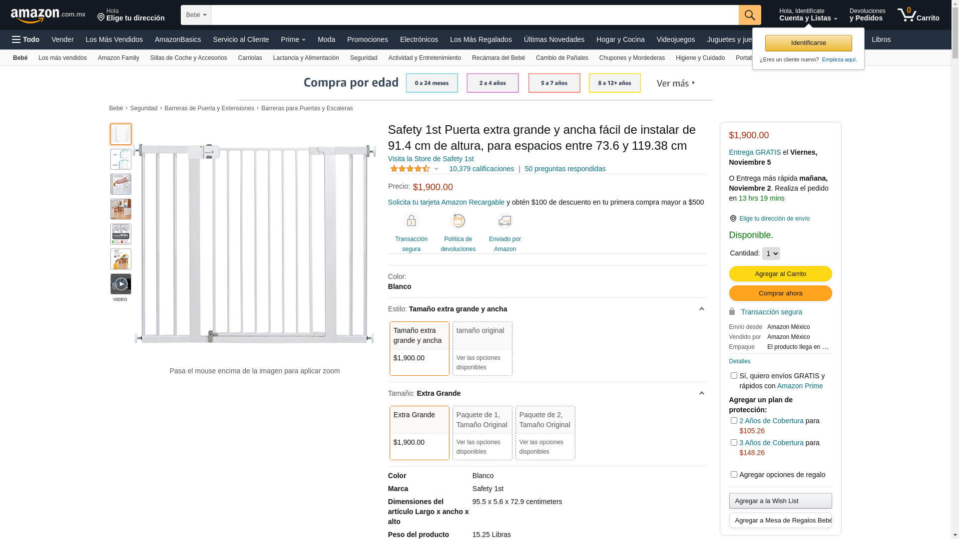Click the shipped by Amazon truck icon
Screen dimensions: 959x539
pos(505,221)
